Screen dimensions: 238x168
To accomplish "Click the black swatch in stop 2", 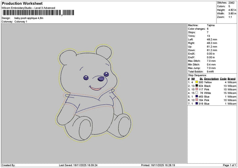I will [x=197, y=86].
